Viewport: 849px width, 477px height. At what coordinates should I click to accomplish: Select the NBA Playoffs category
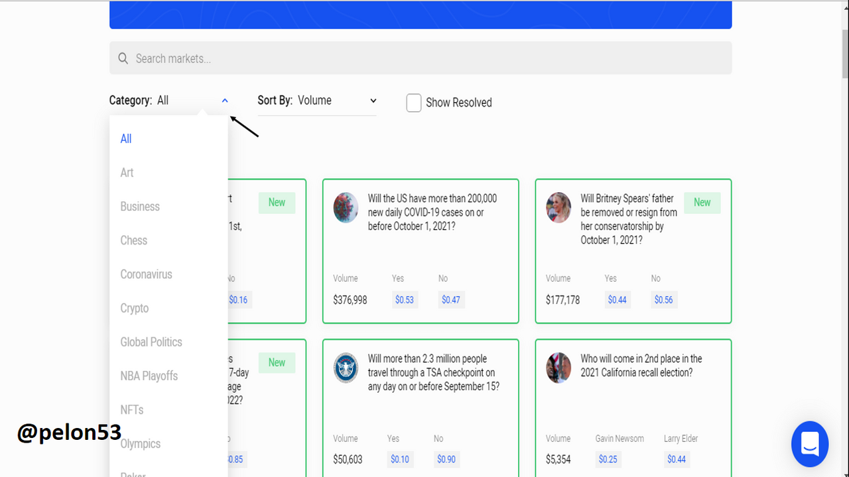point(149,376)
